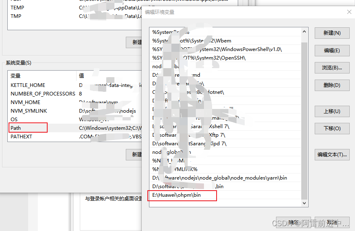Select the System32\OpenSSH\ entry
This screenshot has height=231, width=355.
pos(225,58)
